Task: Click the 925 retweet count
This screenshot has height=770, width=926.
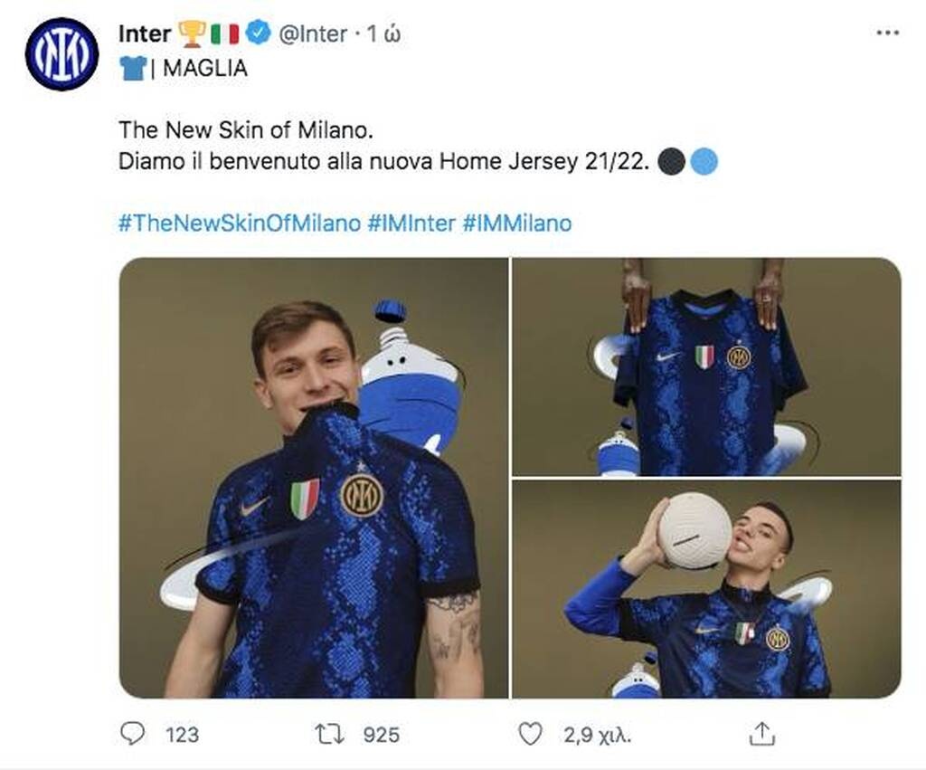Action: pyautogui.click(x=381, y=734)
